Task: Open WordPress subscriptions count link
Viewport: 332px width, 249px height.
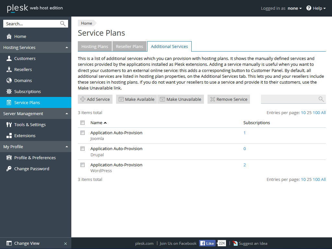Action: click(244, 165)
